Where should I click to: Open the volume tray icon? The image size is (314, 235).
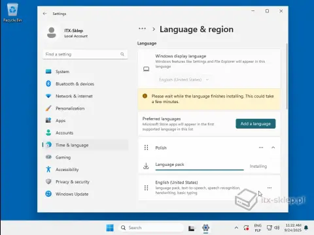tap(277, 228)
